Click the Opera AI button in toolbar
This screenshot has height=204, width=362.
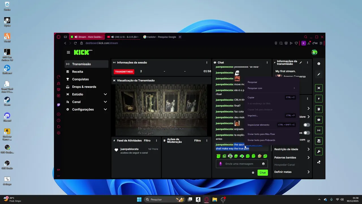coord(315,43)
